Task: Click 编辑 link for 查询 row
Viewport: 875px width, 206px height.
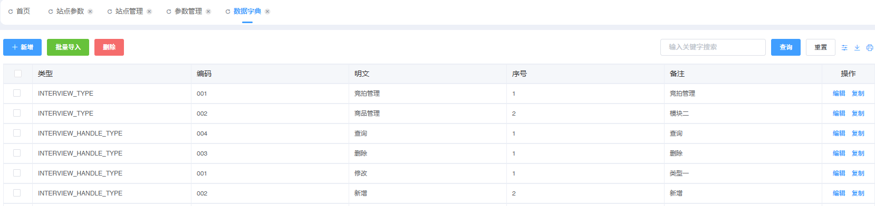Action: [839, 133]
